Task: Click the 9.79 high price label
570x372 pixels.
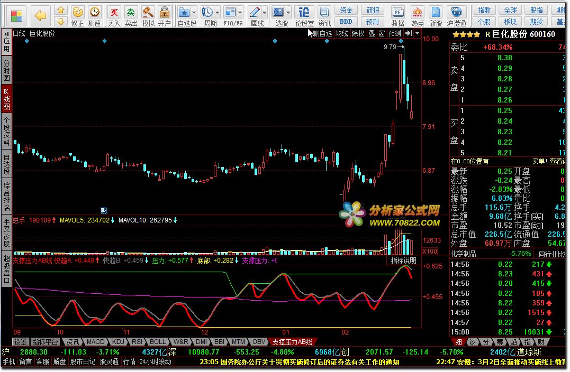Action: click(x=390, y=47)
